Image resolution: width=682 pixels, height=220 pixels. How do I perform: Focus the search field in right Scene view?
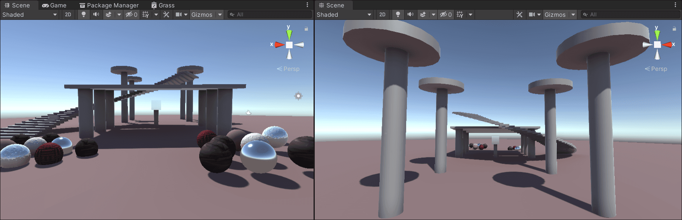coord(630,14)
